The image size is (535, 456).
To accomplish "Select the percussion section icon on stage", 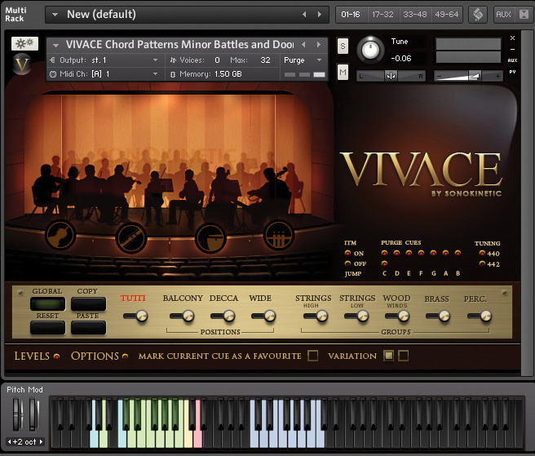I will point(278,236).
